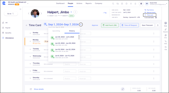Screen dimensions: 169x93
Task: Expand the Thursday row
Action: tap(30, 64)
